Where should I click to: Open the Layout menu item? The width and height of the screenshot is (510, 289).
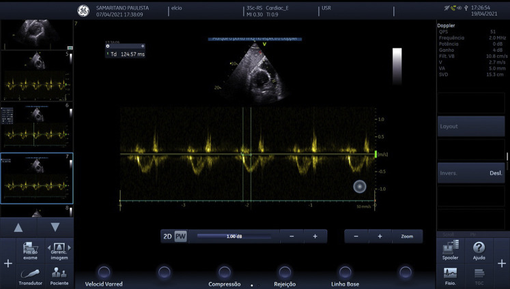tap(470, 127)
